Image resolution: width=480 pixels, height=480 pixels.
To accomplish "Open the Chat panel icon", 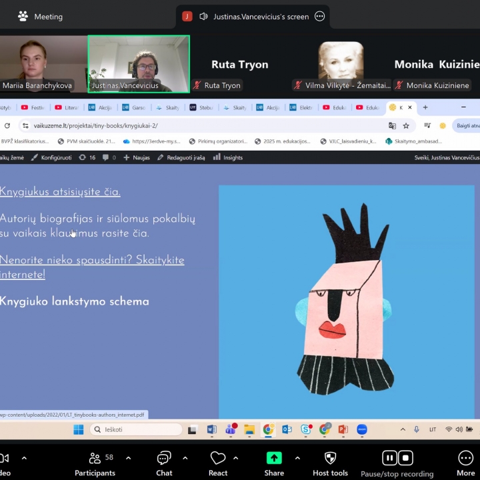I will coord(164,458).
